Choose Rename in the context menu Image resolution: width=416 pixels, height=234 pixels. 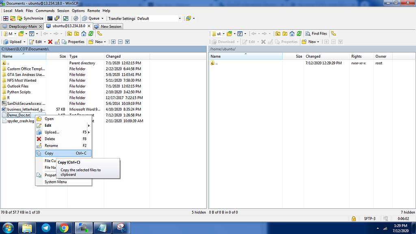(63, 146)
